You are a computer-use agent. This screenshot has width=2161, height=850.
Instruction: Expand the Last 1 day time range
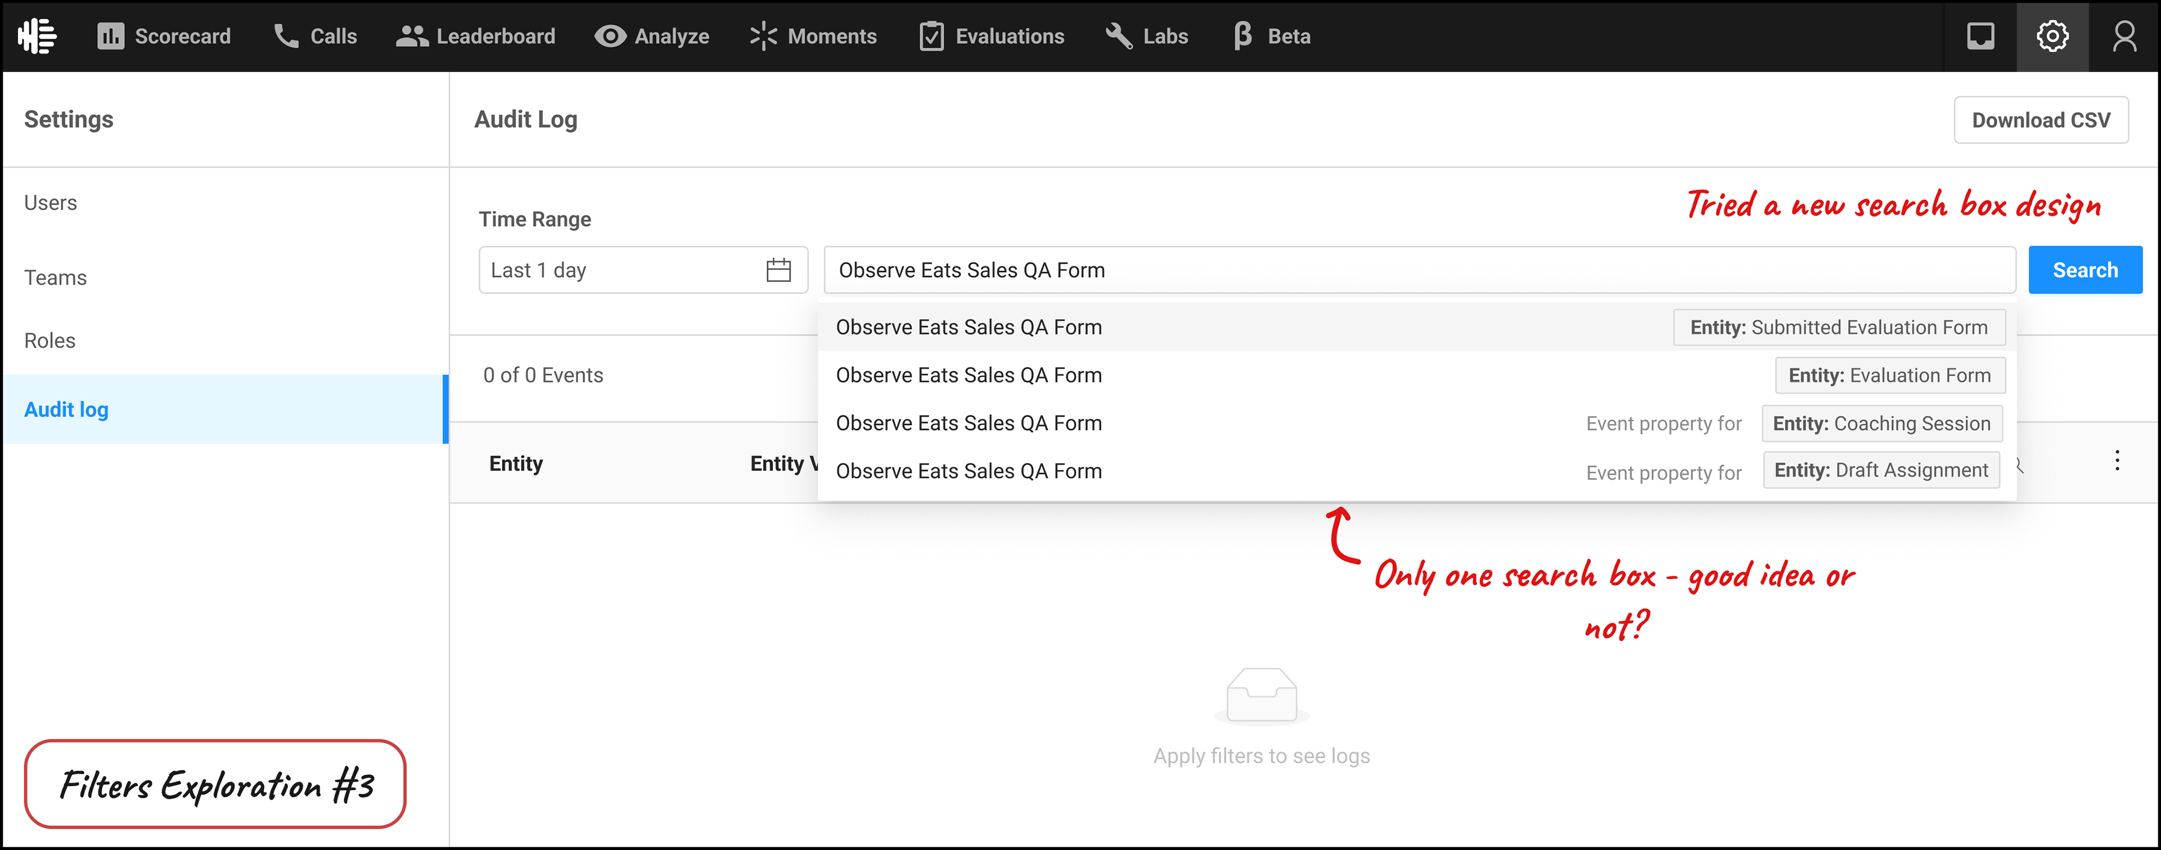coord(621,270)
